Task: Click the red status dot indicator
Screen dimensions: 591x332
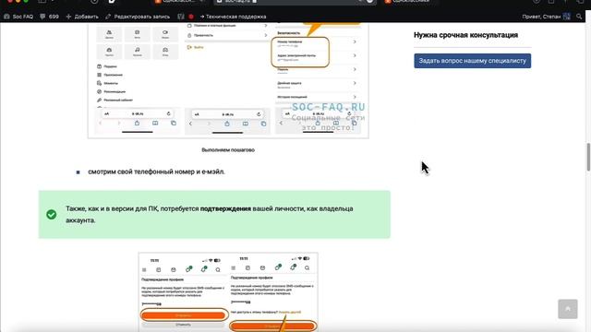Action: (x=191, y=17)
